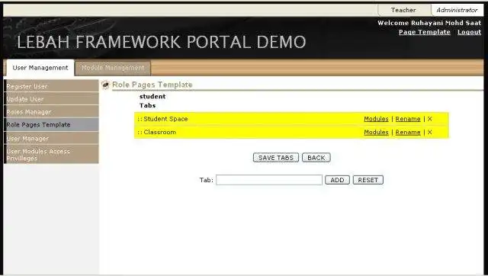The width and height of the screenshot is (488, 276).
Task: Click the RESET button
Action: click(x=368, y=180)
